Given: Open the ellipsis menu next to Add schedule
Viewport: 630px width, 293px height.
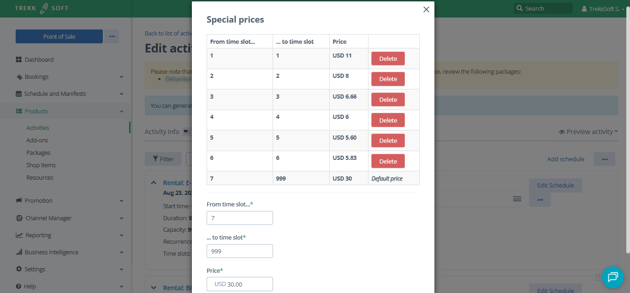Looking at the screenshot, I should tap(604, 159).
